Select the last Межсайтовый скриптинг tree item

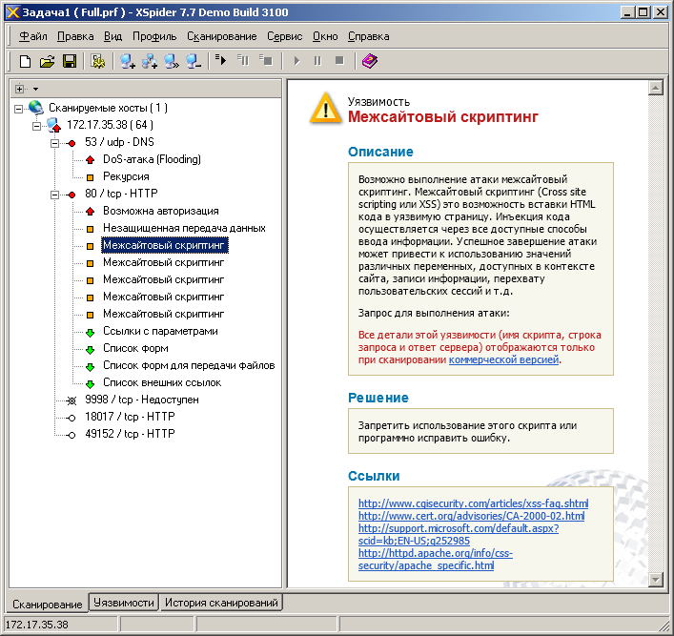pos(163,314)
